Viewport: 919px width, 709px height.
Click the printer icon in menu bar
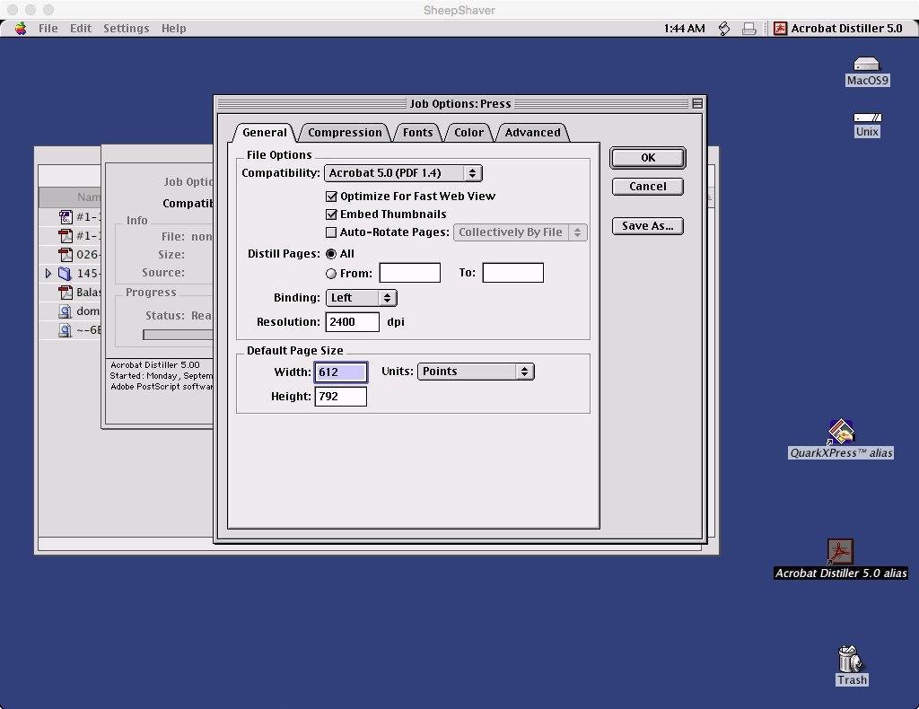749,29
